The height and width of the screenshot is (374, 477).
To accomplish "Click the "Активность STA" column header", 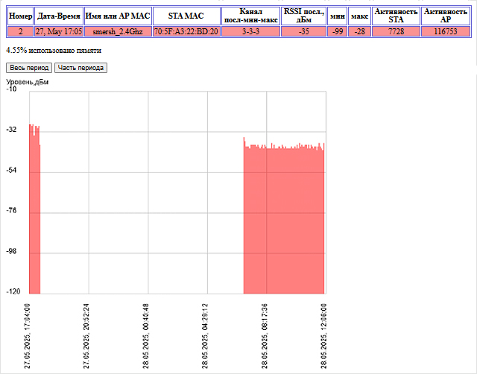I will tap(396, 16).
